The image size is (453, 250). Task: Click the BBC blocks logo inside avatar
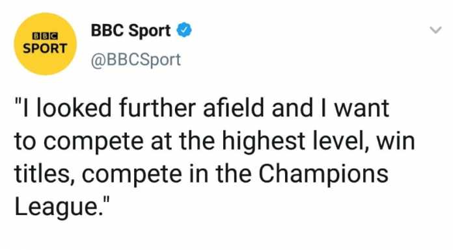(x=45, y=36)
